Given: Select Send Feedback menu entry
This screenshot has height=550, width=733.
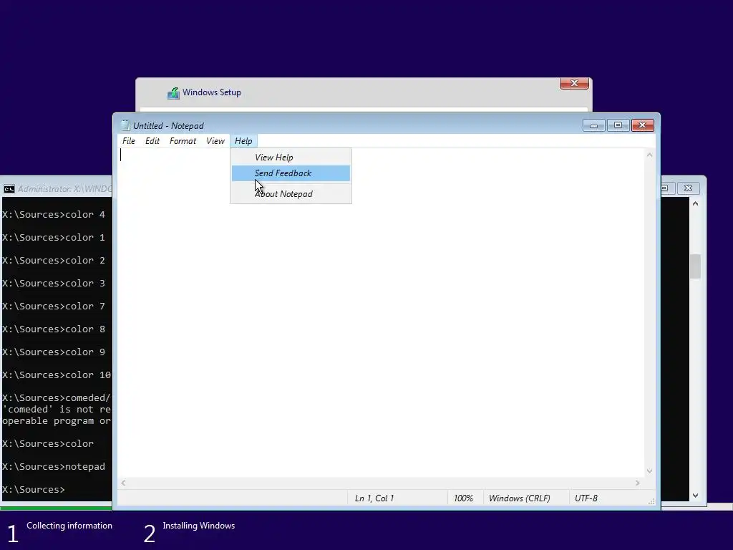Looking at the screenshot, I should [291, 173].
